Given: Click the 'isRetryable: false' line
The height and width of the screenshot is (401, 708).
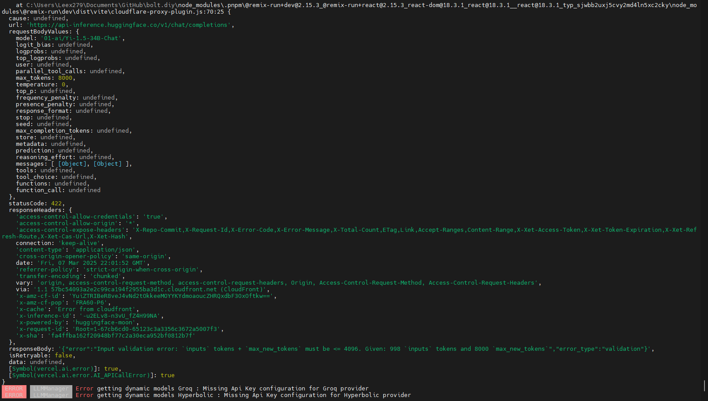Looking at the screenshot, I should 42,356.
